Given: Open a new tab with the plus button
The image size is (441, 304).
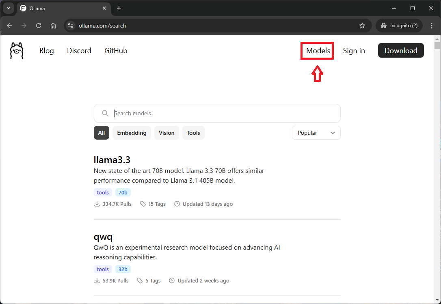Looking at the screenshot, I should 119,8.
